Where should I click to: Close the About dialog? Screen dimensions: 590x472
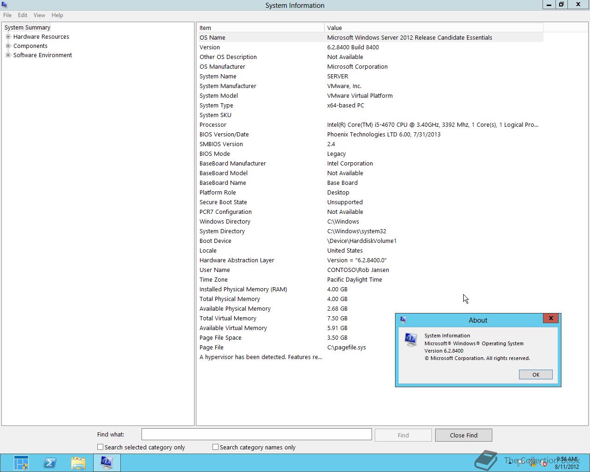click(551, 318)
